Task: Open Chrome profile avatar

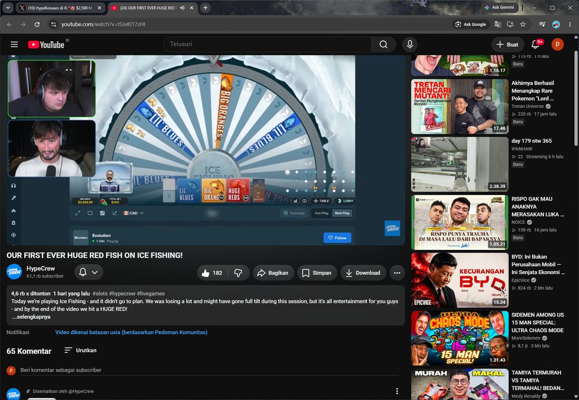Action: point(556,24)
